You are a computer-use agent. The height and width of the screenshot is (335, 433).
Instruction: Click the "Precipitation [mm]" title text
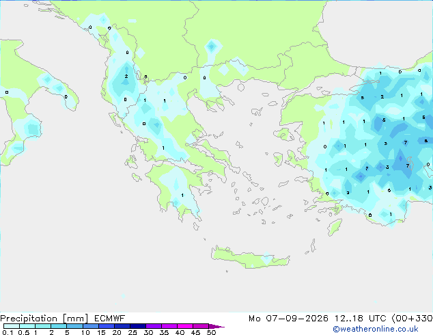[44, 319]
